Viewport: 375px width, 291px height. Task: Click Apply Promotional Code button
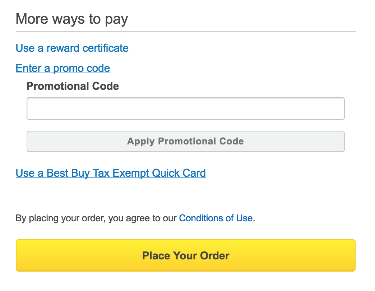tap(186, 141)
